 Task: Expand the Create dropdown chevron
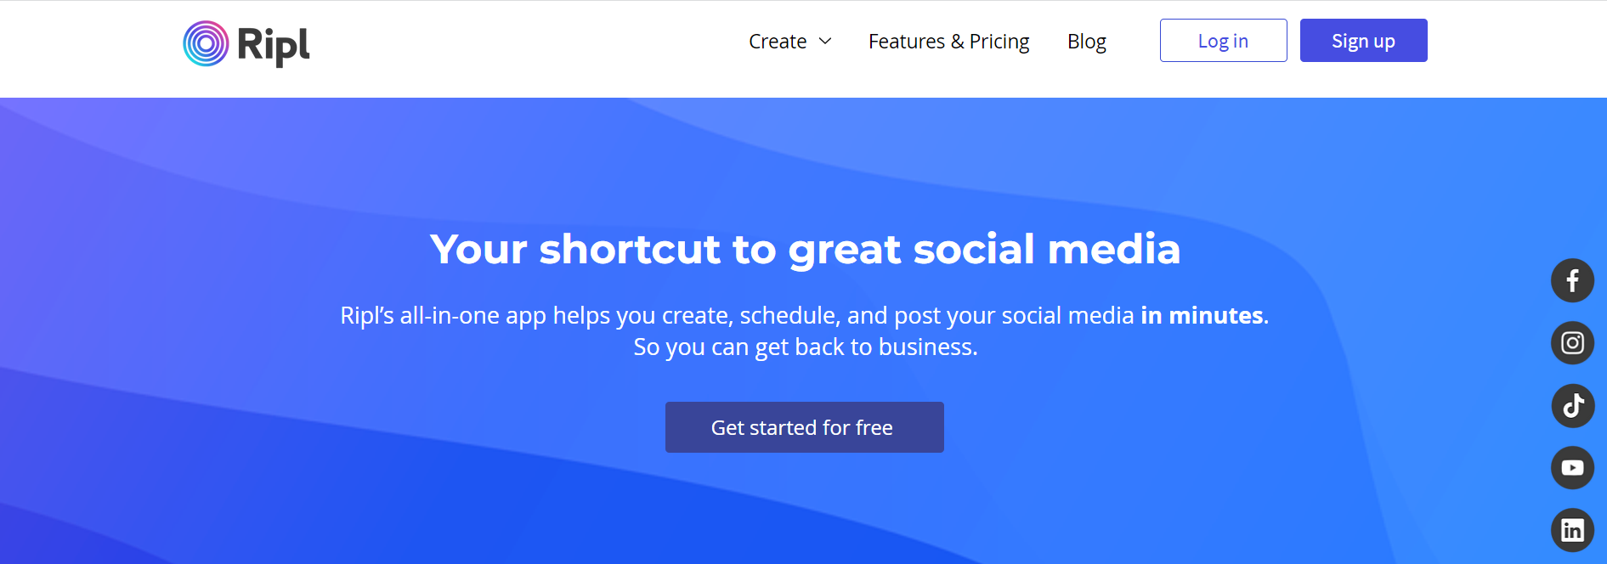click(824, 42)
